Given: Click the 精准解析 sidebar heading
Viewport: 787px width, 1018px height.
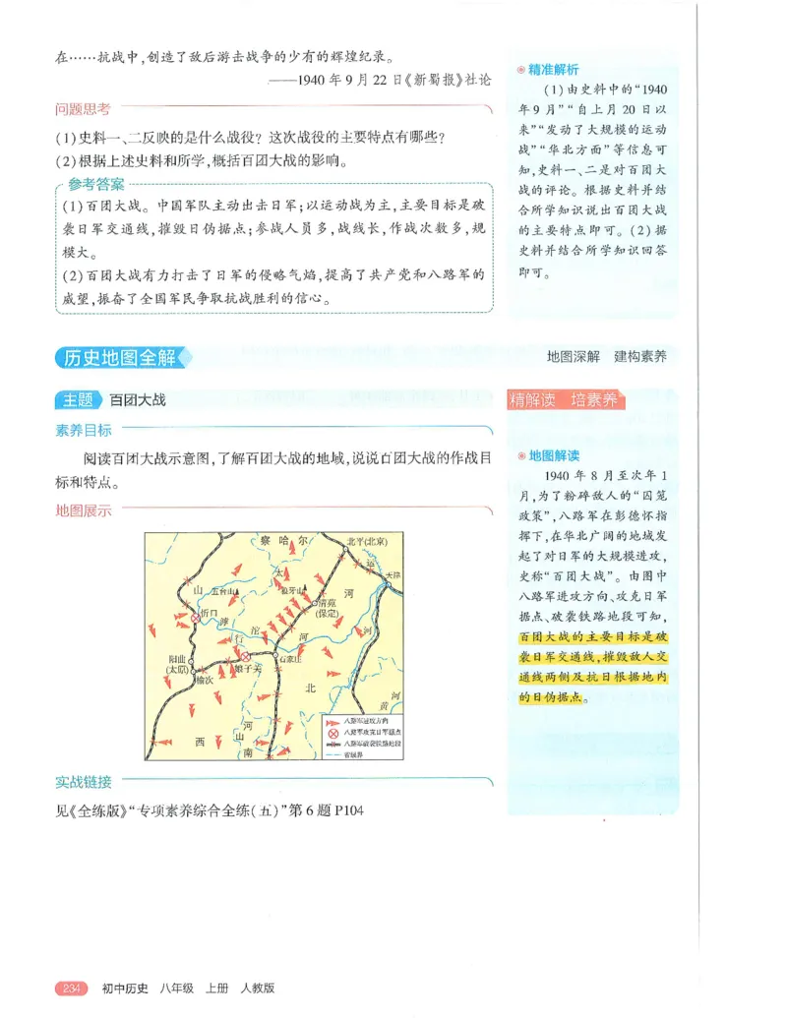Looking at the screenshot, I should pos(553,70).
